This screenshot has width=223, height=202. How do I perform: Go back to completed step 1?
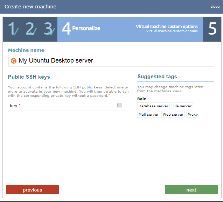coord(12,29)
